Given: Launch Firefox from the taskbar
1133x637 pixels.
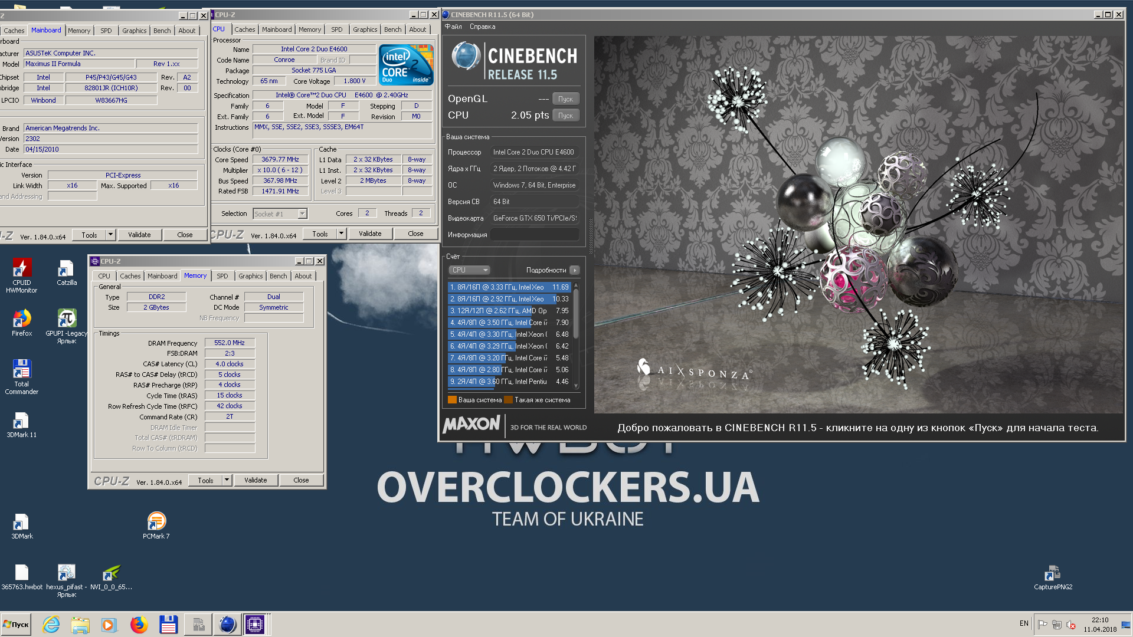Looking at the screenshot, I should 139,625.
